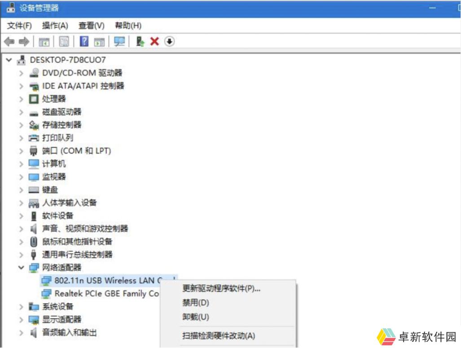Image resolution: width=461 pixels, height=348 pixels.
Task: Collapse the DESKTOP-7D8CUO7 root node
Action: 9,60
